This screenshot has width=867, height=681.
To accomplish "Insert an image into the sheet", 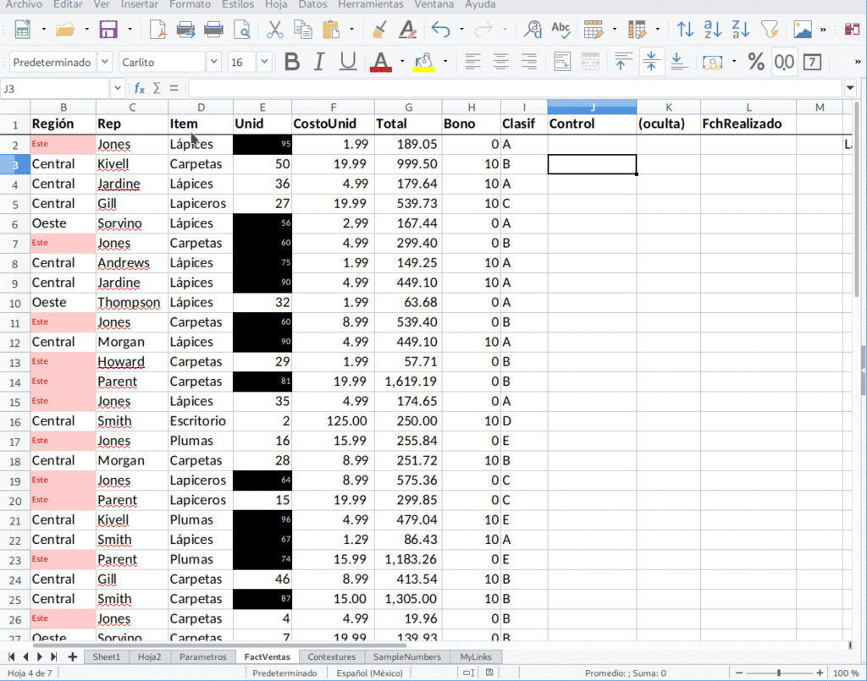I will pyautogui.click(x=802, y=28).
